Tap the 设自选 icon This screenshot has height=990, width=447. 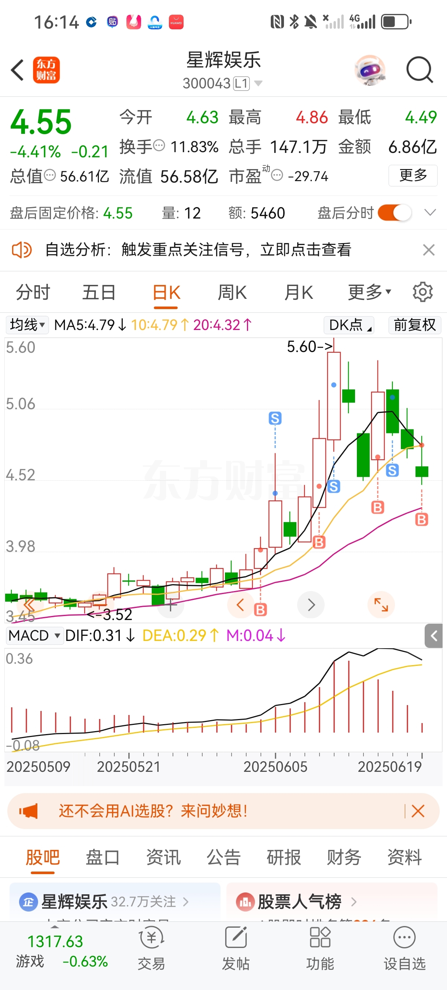point(404,938)
